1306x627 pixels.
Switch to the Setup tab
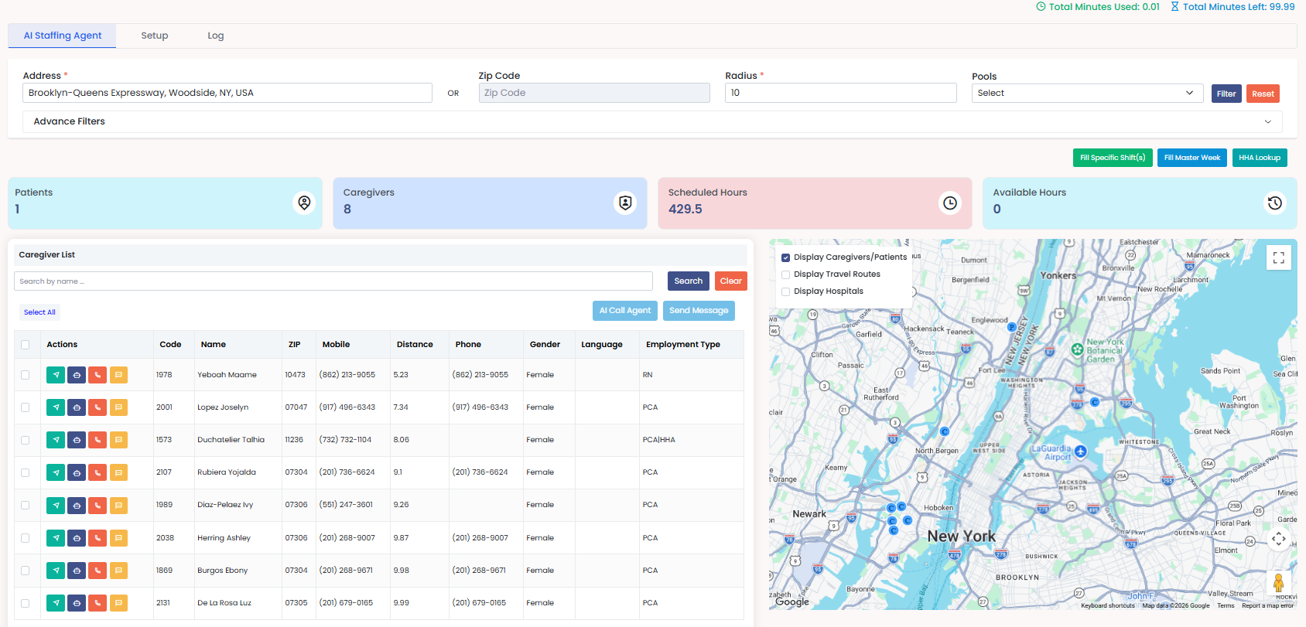tap(155, 36)
